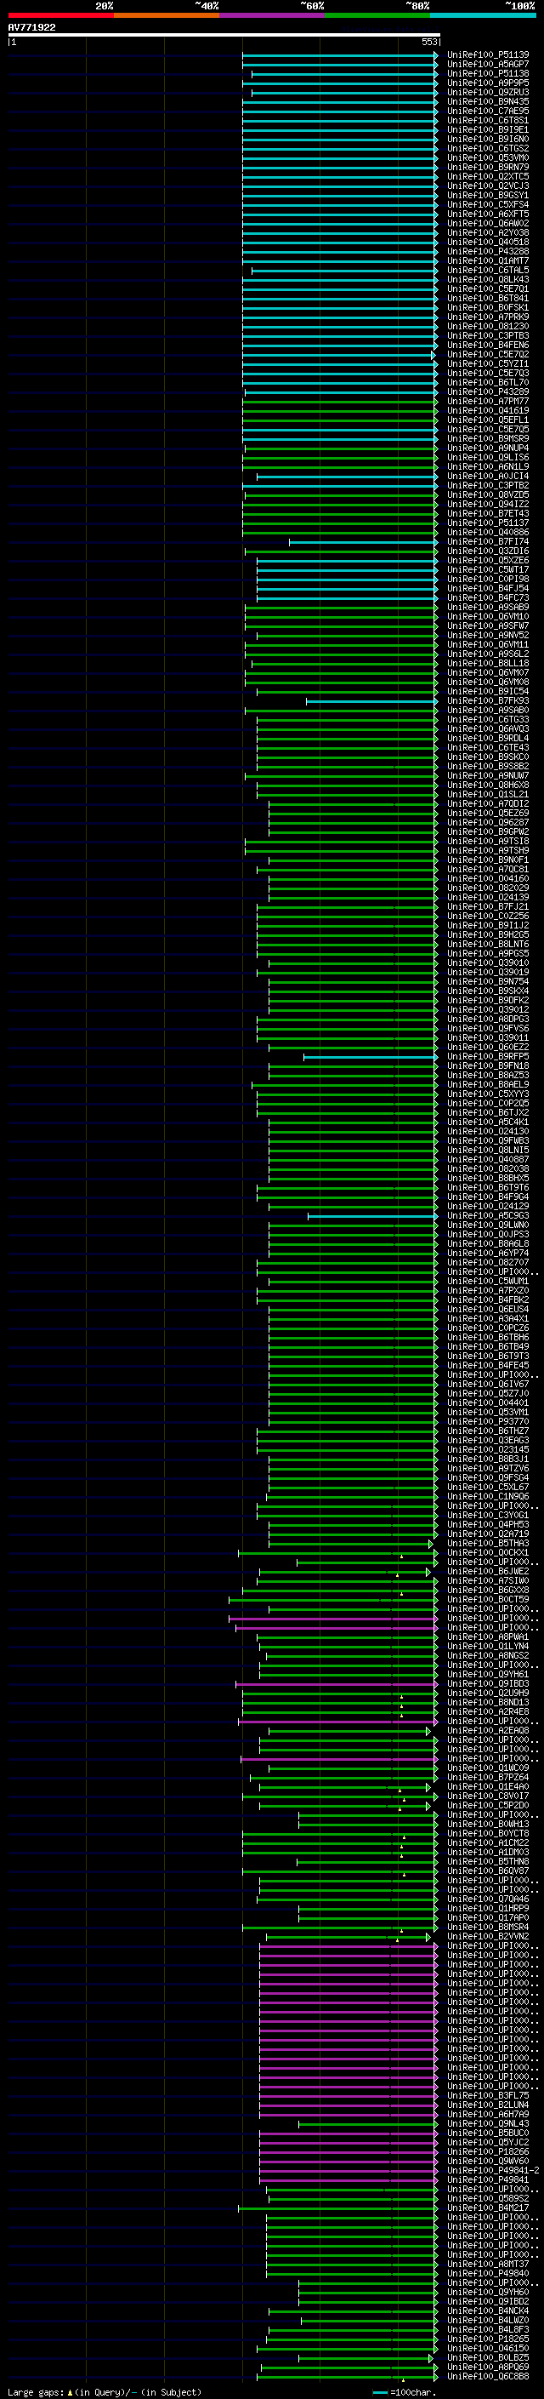Click the UniRef100_B9IC54 entry
Image resolution: width=544 pixels, height=2399 pixels.
point(488,691)
